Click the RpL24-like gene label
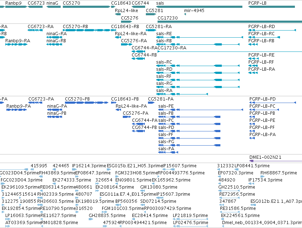302x228 pixels. click(126, 11)
